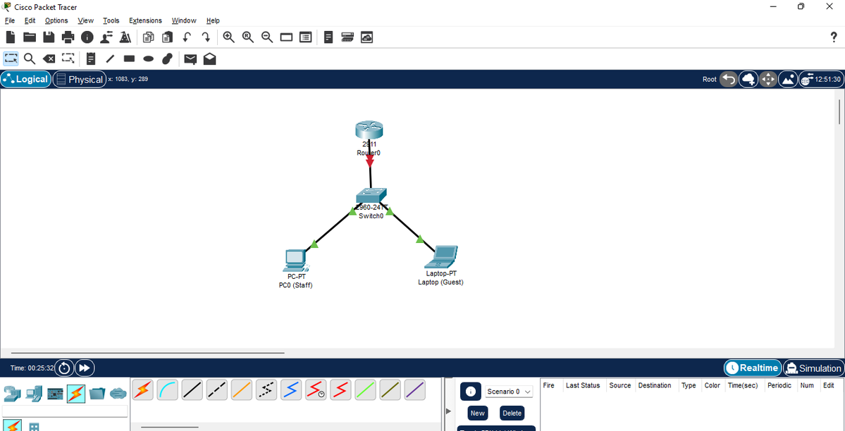
Task: Pick the Serial DCE connection type
Action: tap(315, 389)
